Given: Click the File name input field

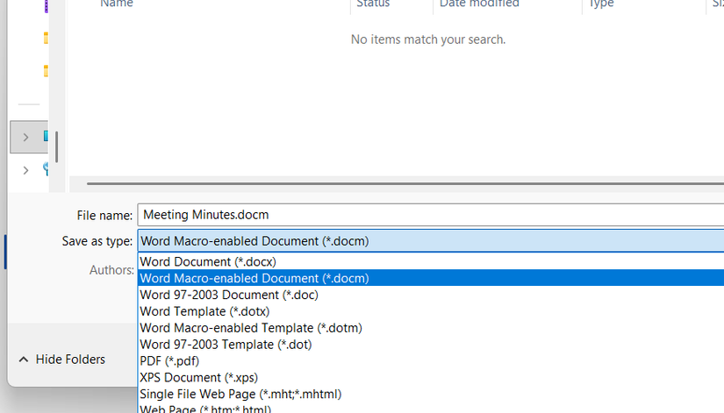Looking at the screenshot, I should (431, 215).
